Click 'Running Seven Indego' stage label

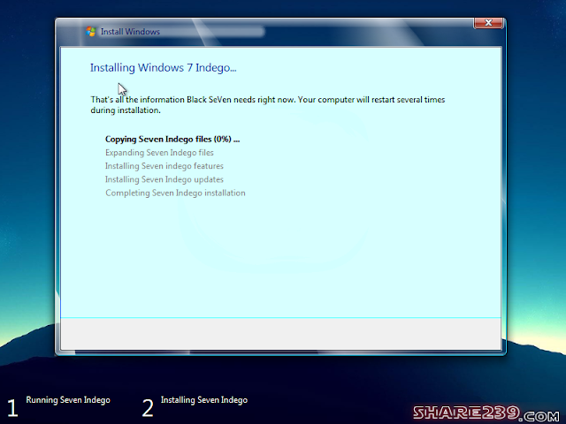[x=68, y=400]
